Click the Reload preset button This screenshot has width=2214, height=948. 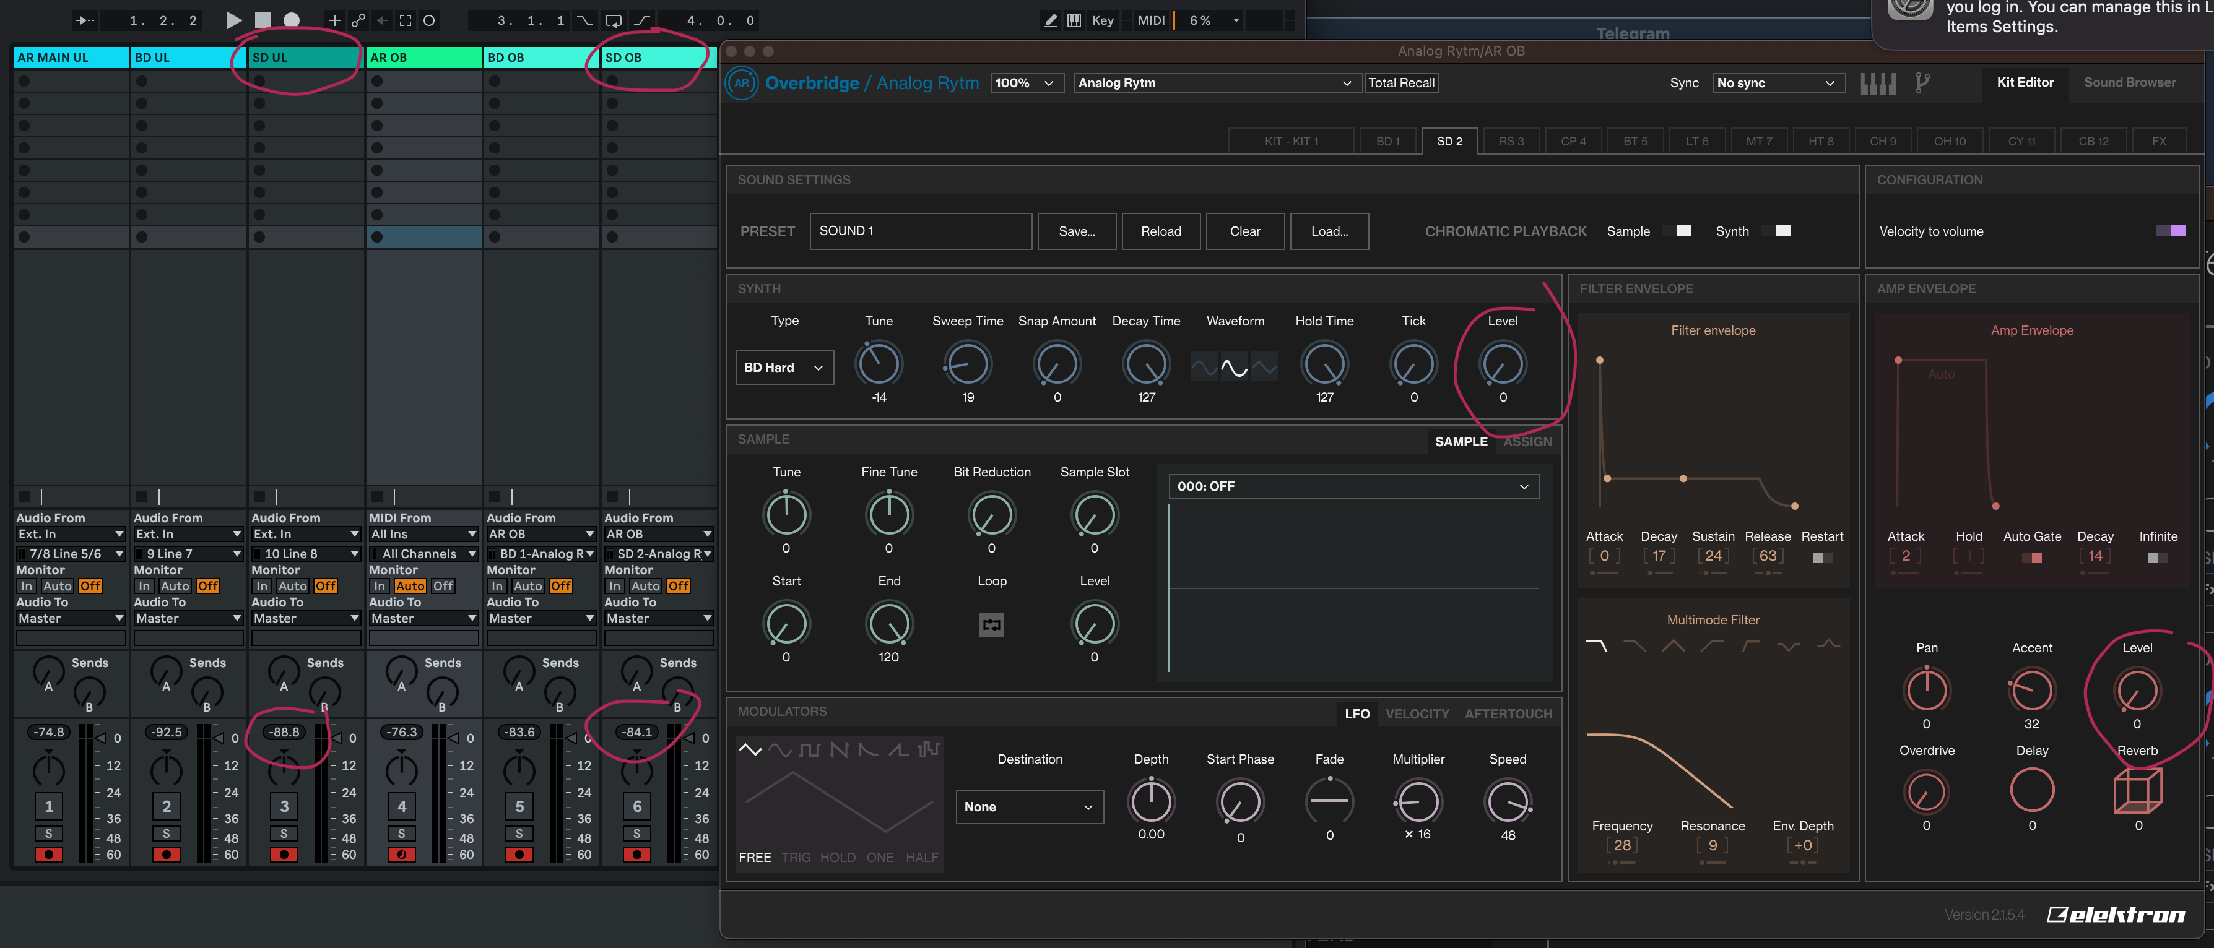click(x=1160, y=231)
